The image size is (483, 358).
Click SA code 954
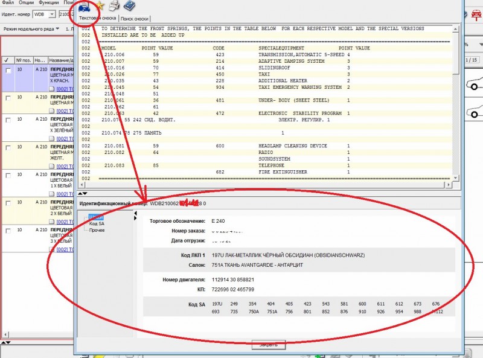399,312
